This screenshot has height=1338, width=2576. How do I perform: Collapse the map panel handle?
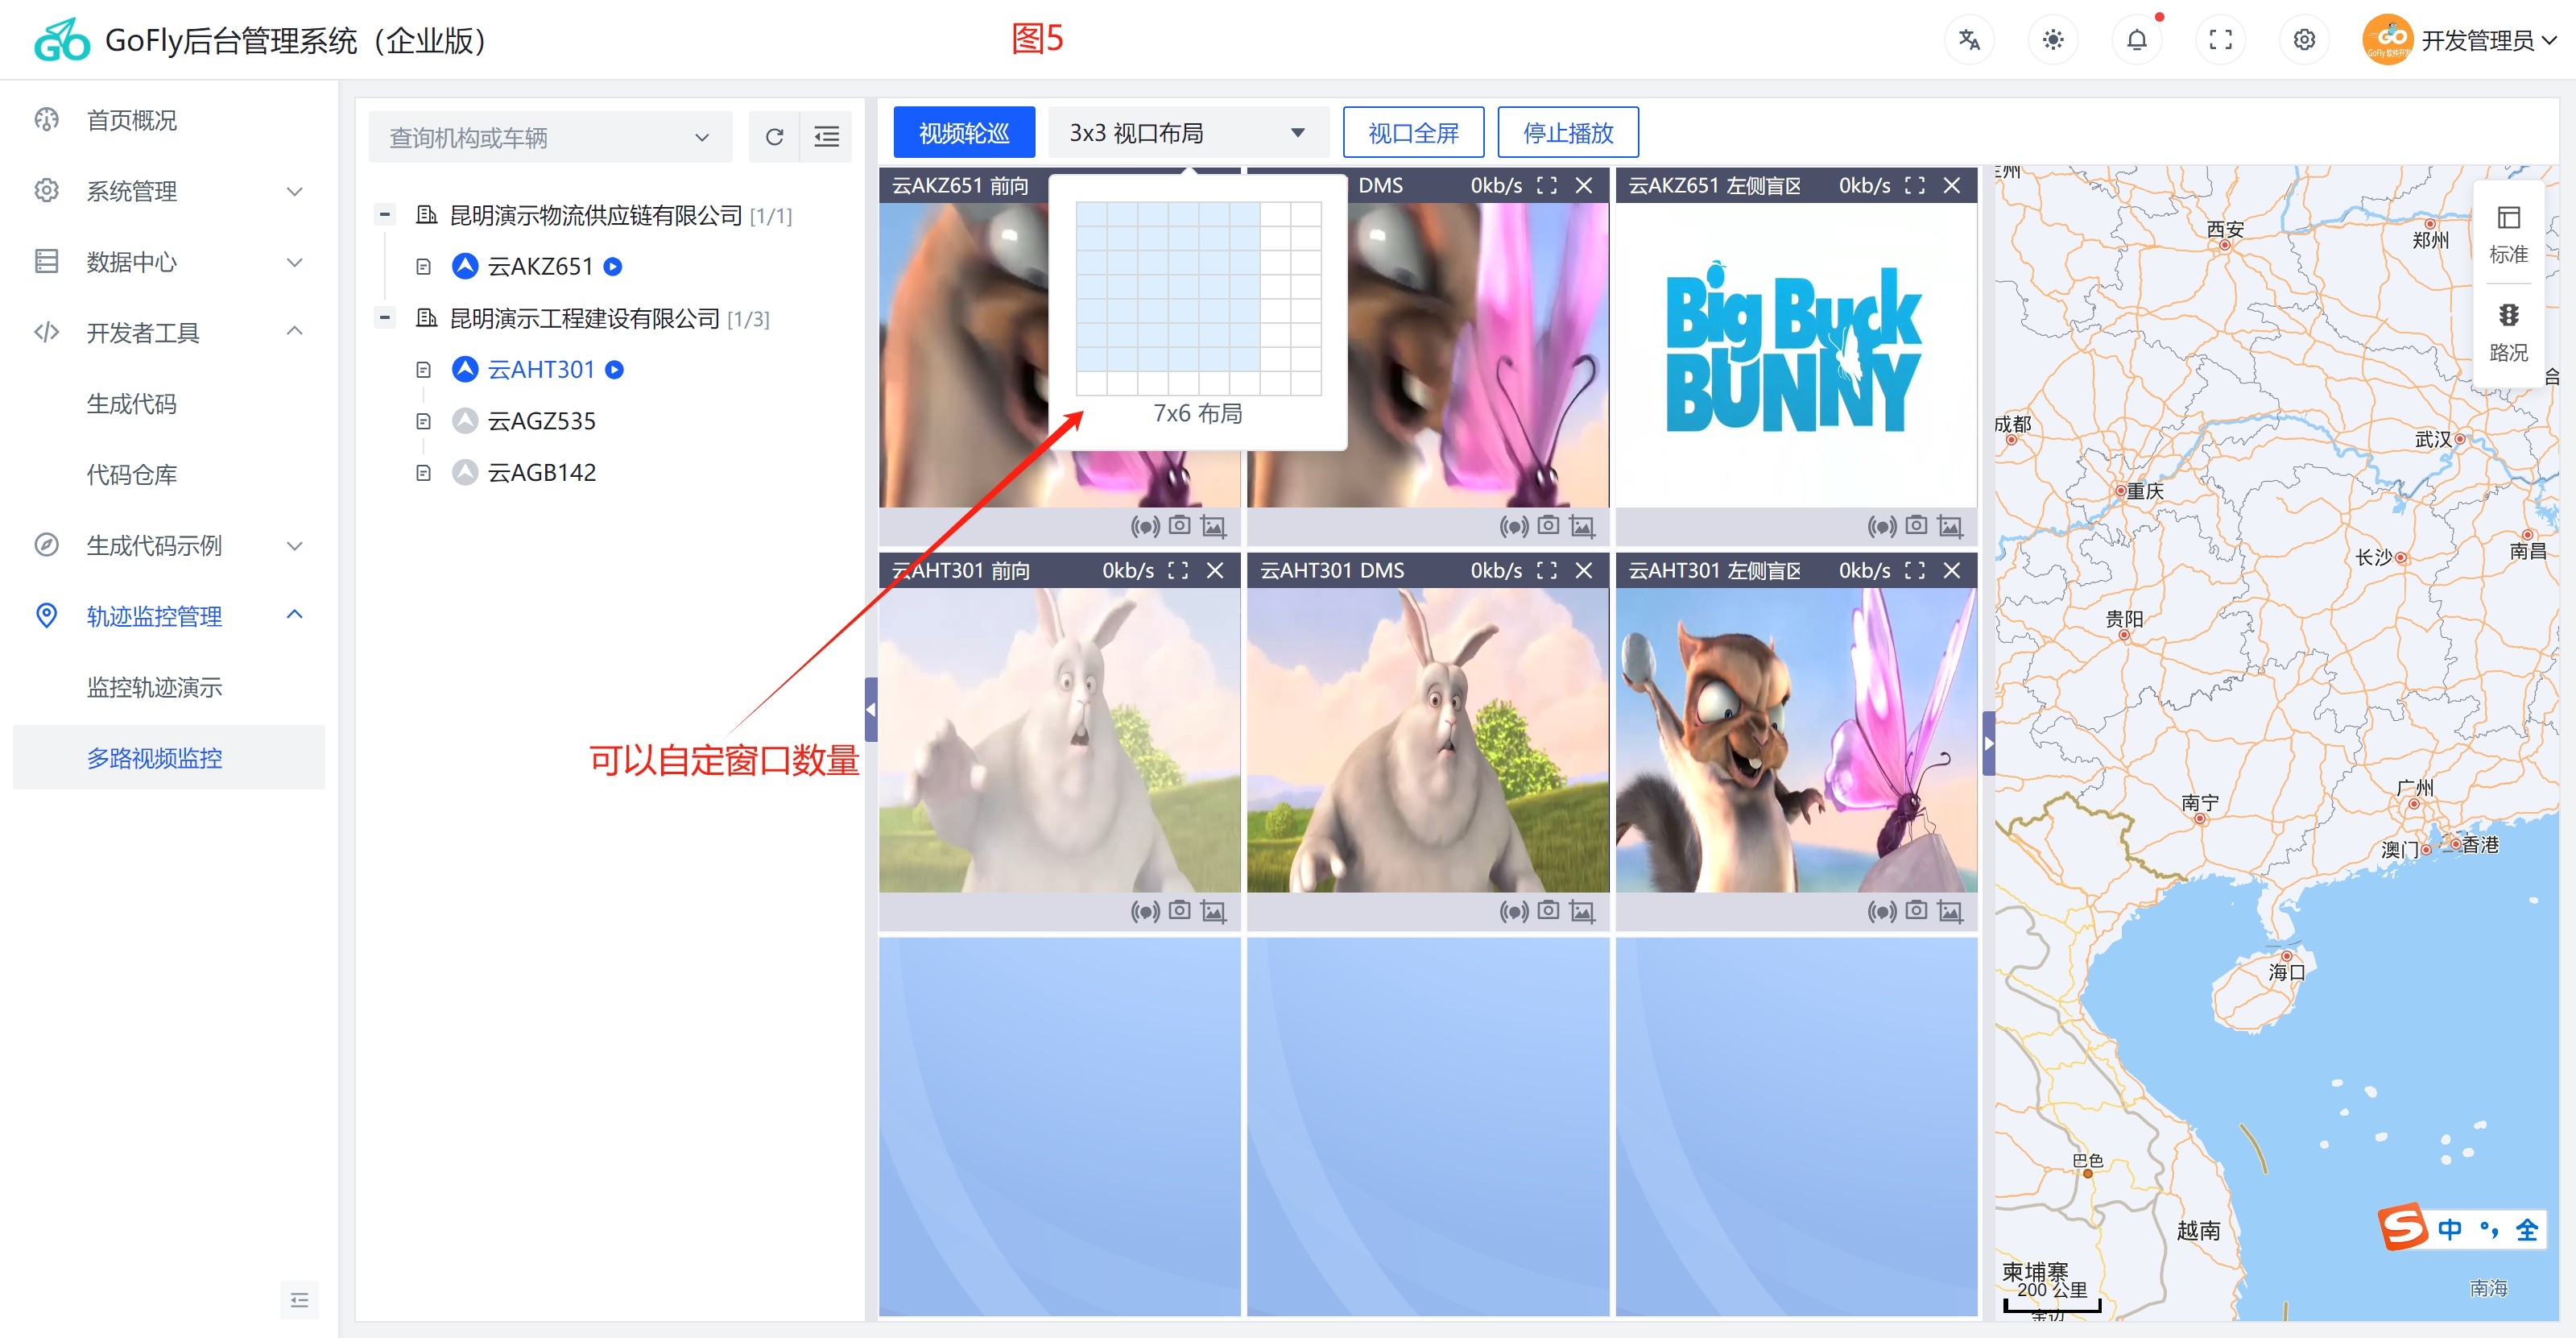point(1988,743)
